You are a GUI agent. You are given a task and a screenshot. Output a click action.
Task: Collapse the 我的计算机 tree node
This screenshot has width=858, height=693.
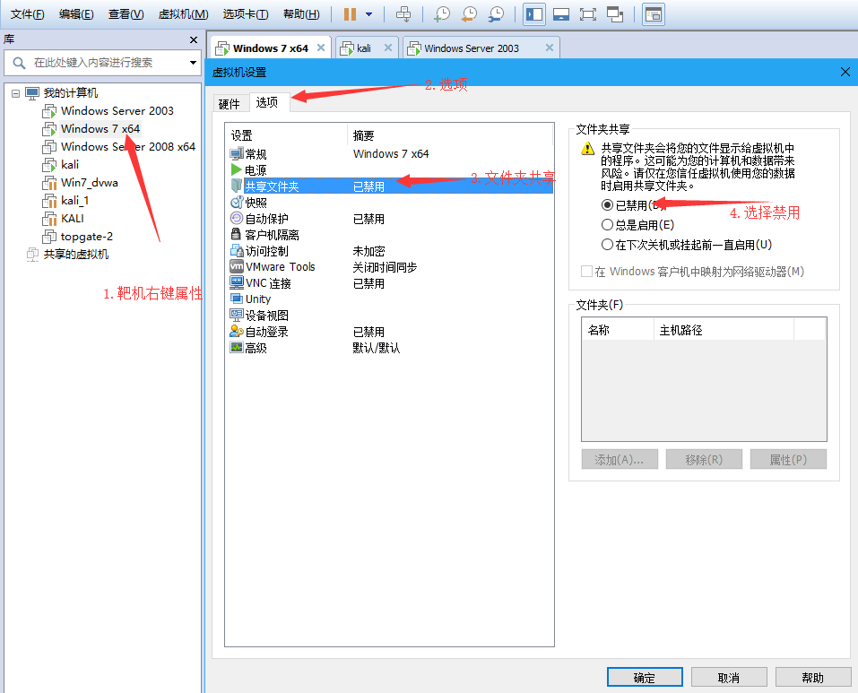pos(16,93)
